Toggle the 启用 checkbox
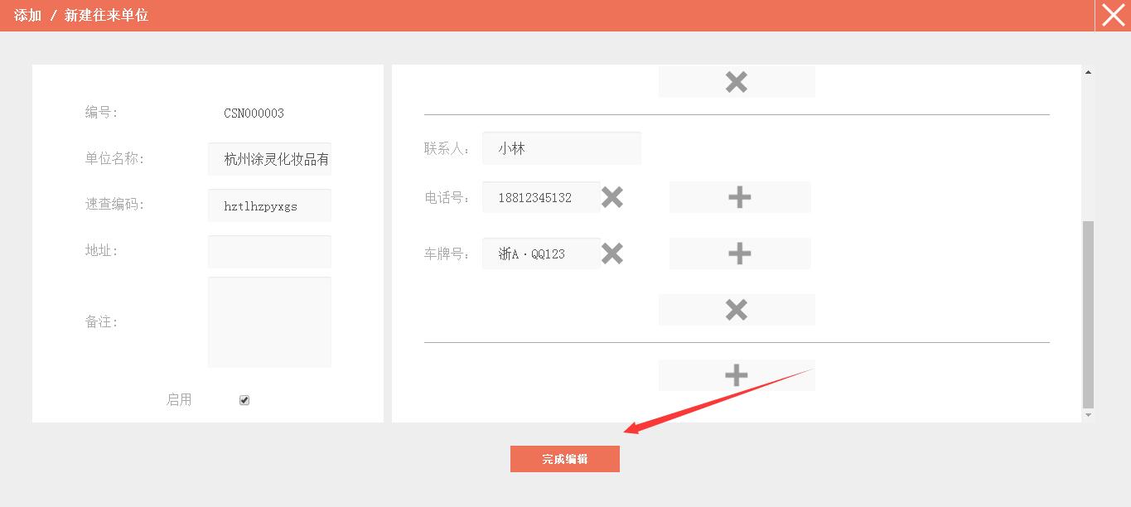Screen dimensions: 1131x507 click(x=244, y=400)
